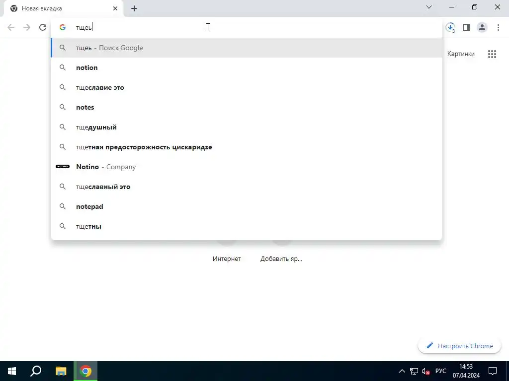Go forward using the forward arrow
The height and width of the screenshot is (381, 509).
click(x=27, y=27)
